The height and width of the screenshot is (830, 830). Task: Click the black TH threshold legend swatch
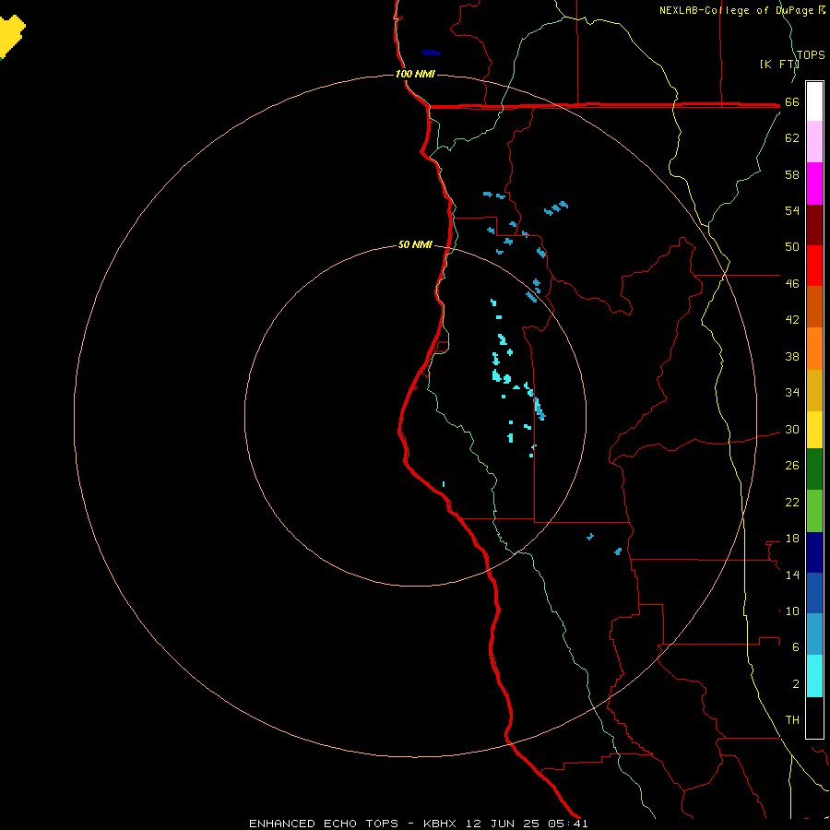[814, 717]
